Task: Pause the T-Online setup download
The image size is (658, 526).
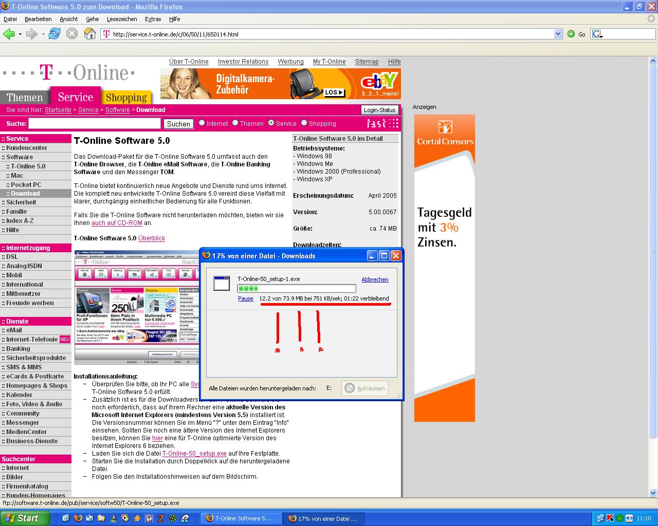Action: point(246,298)
